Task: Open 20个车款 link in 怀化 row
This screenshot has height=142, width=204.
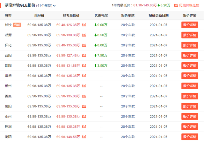Action: 128,45
